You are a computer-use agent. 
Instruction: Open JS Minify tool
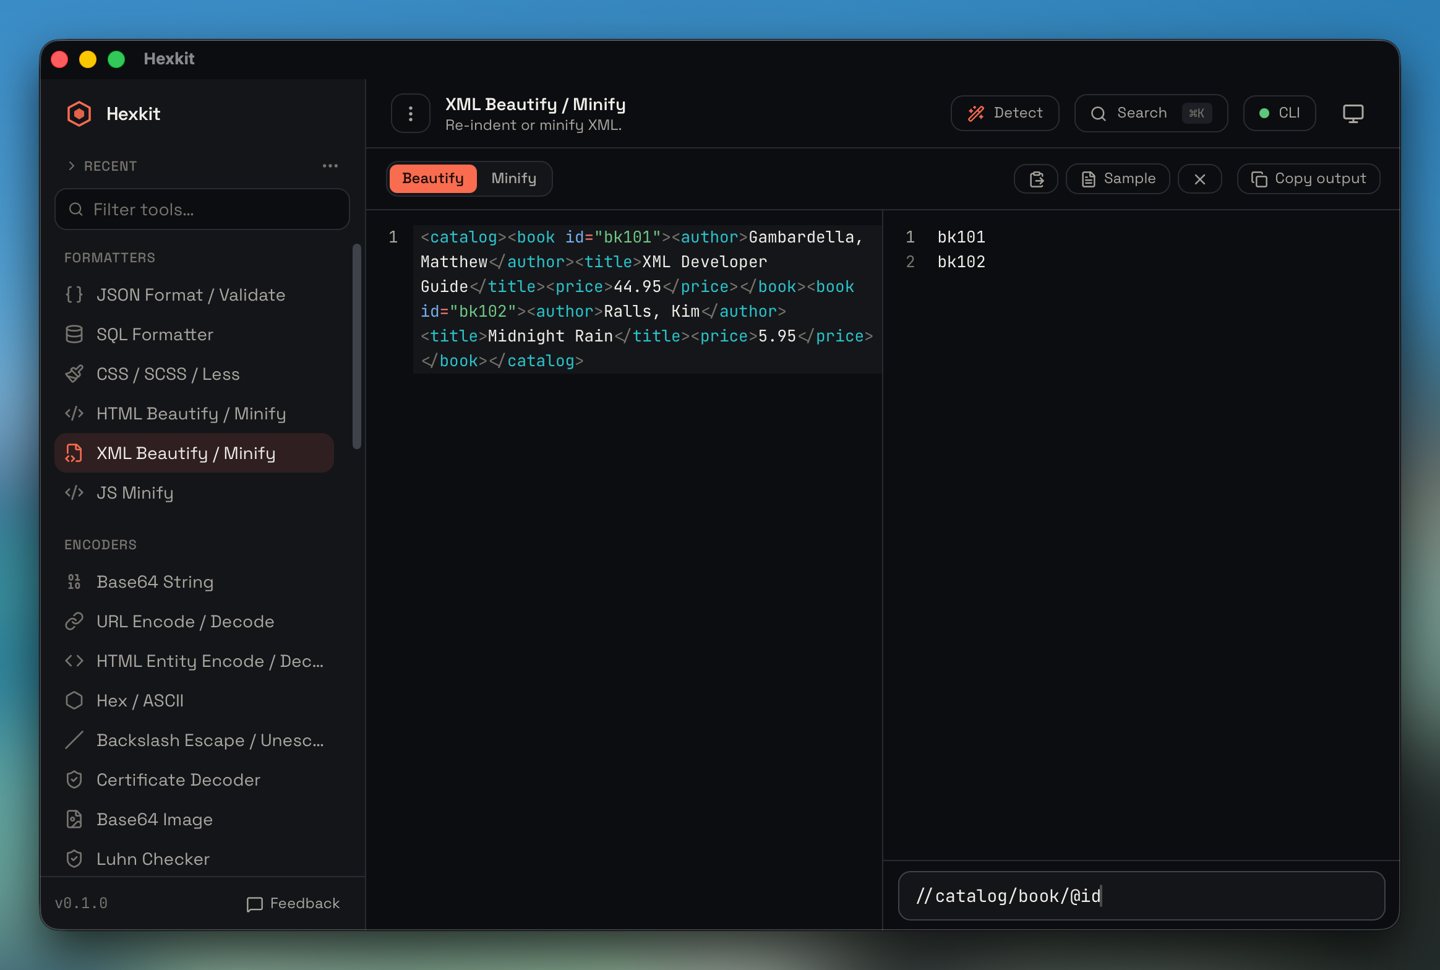[194, 493]
